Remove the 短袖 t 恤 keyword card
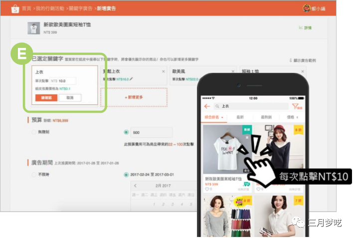This screenshot has width=353, height=238. coord(303,71)
